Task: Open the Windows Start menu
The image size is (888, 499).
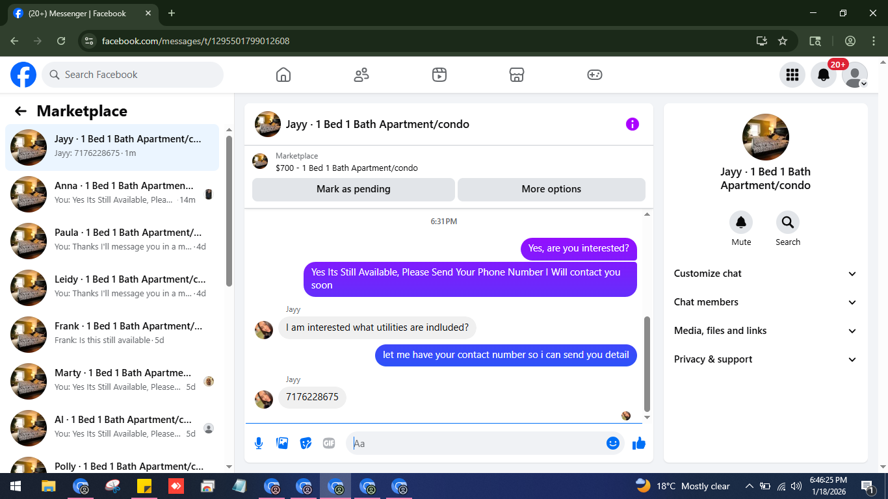Action: click(x=16, y=486)
